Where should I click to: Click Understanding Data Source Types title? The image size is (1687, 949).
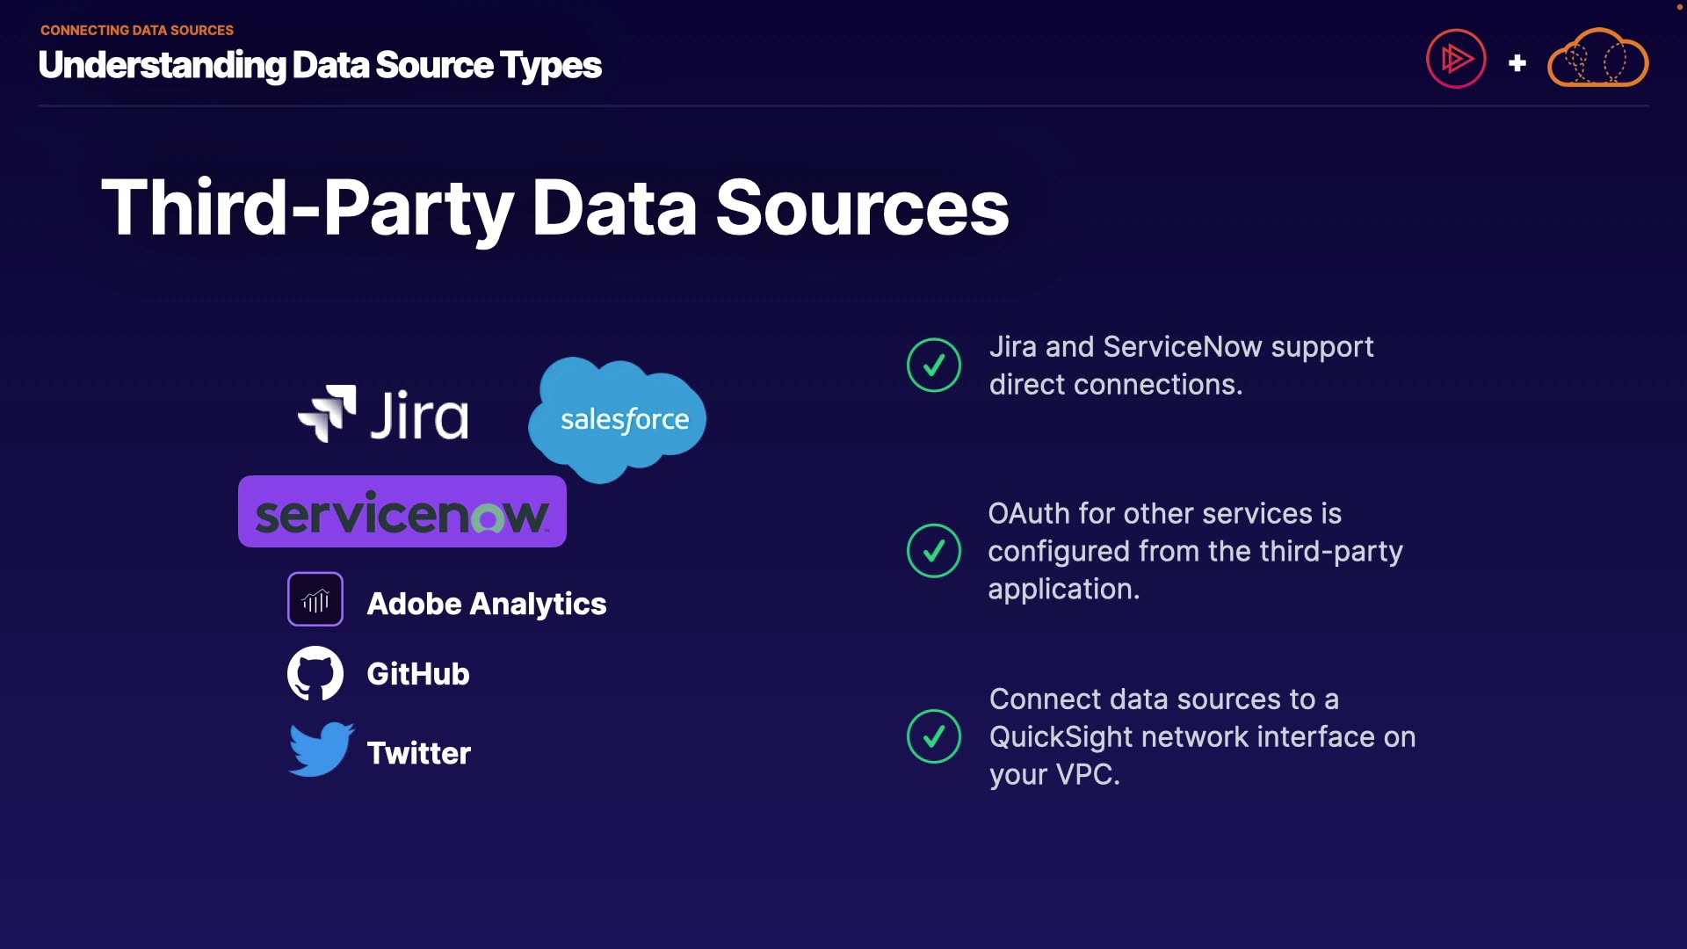point(320,65)
